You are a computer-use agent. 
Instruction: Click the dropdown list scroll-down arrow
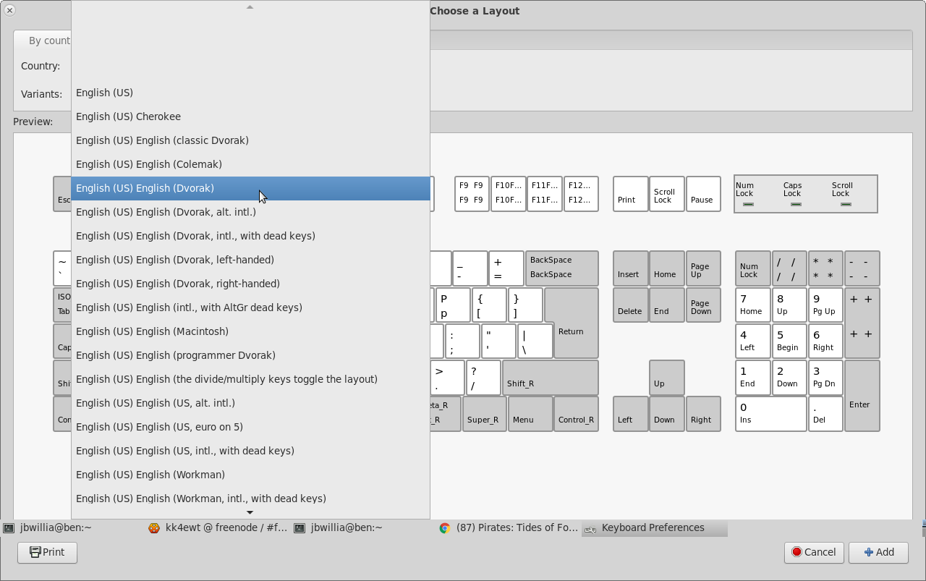[250, 512]
